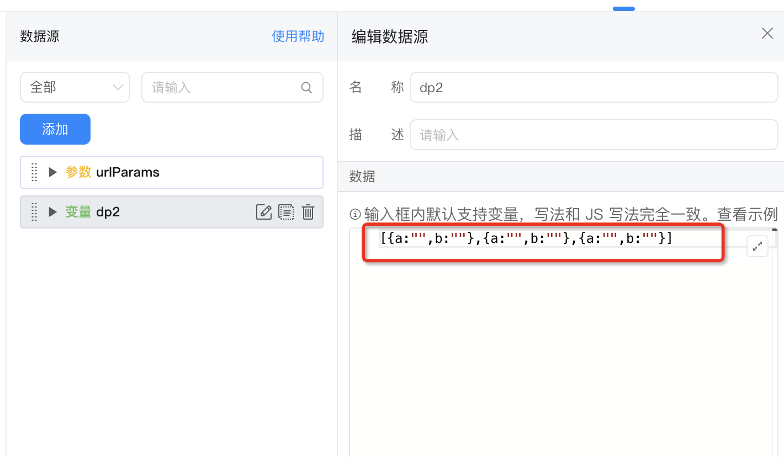The image size is (784, 457).
Task: Grab the drag handle of urlParams row
Action: (34, 172)
